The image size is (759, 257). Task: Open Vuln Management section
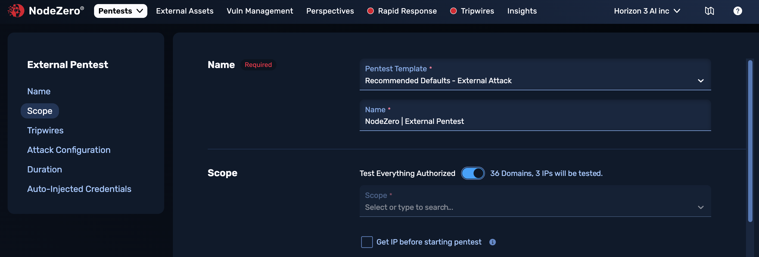pyautogui.click(x=260, y=11)
